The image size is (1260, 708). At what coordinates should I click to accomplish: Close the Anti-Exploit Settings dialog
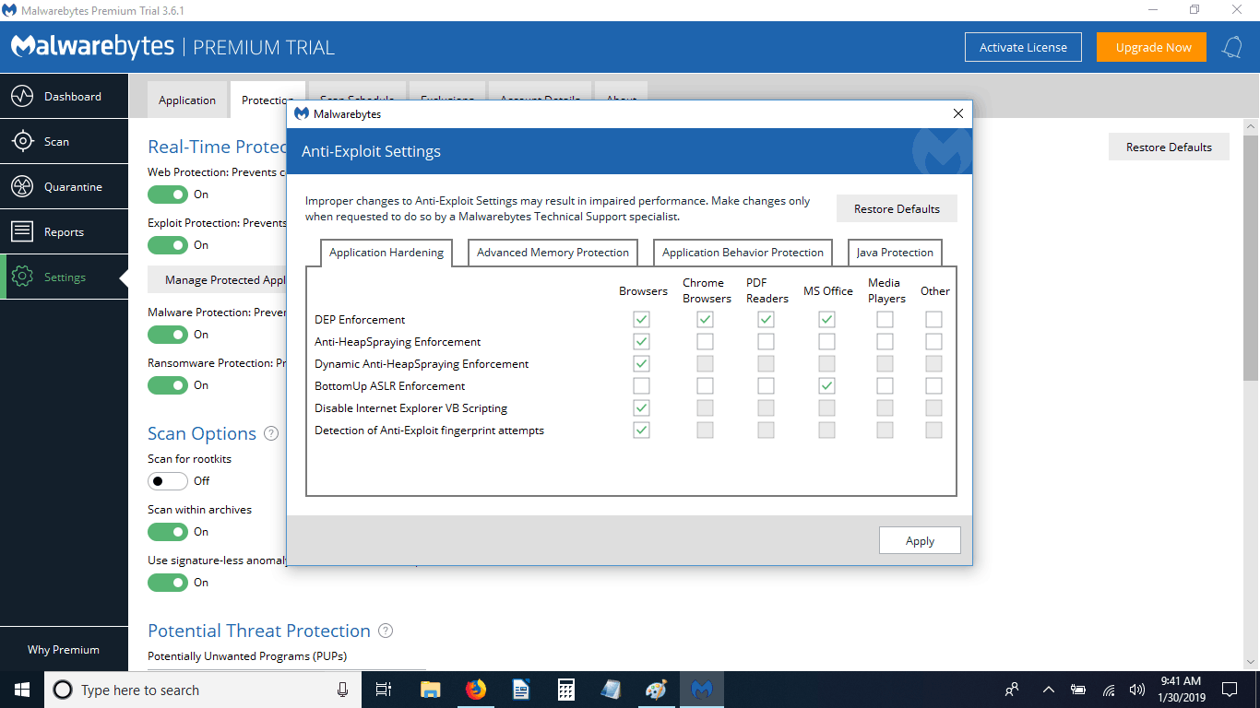[x=957, y=113]
